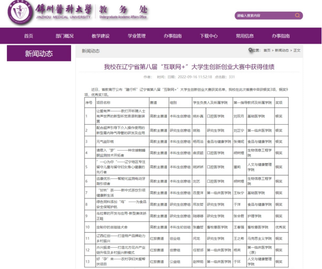The height and width of the screenshot is (269, 322).
Task: Click the 首页 breadcrumb link
Action: pos(267,50)
